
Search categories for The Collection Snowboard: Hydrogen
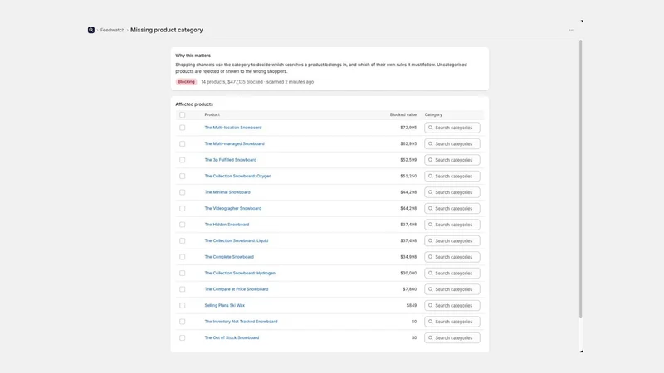coord(452,274)
